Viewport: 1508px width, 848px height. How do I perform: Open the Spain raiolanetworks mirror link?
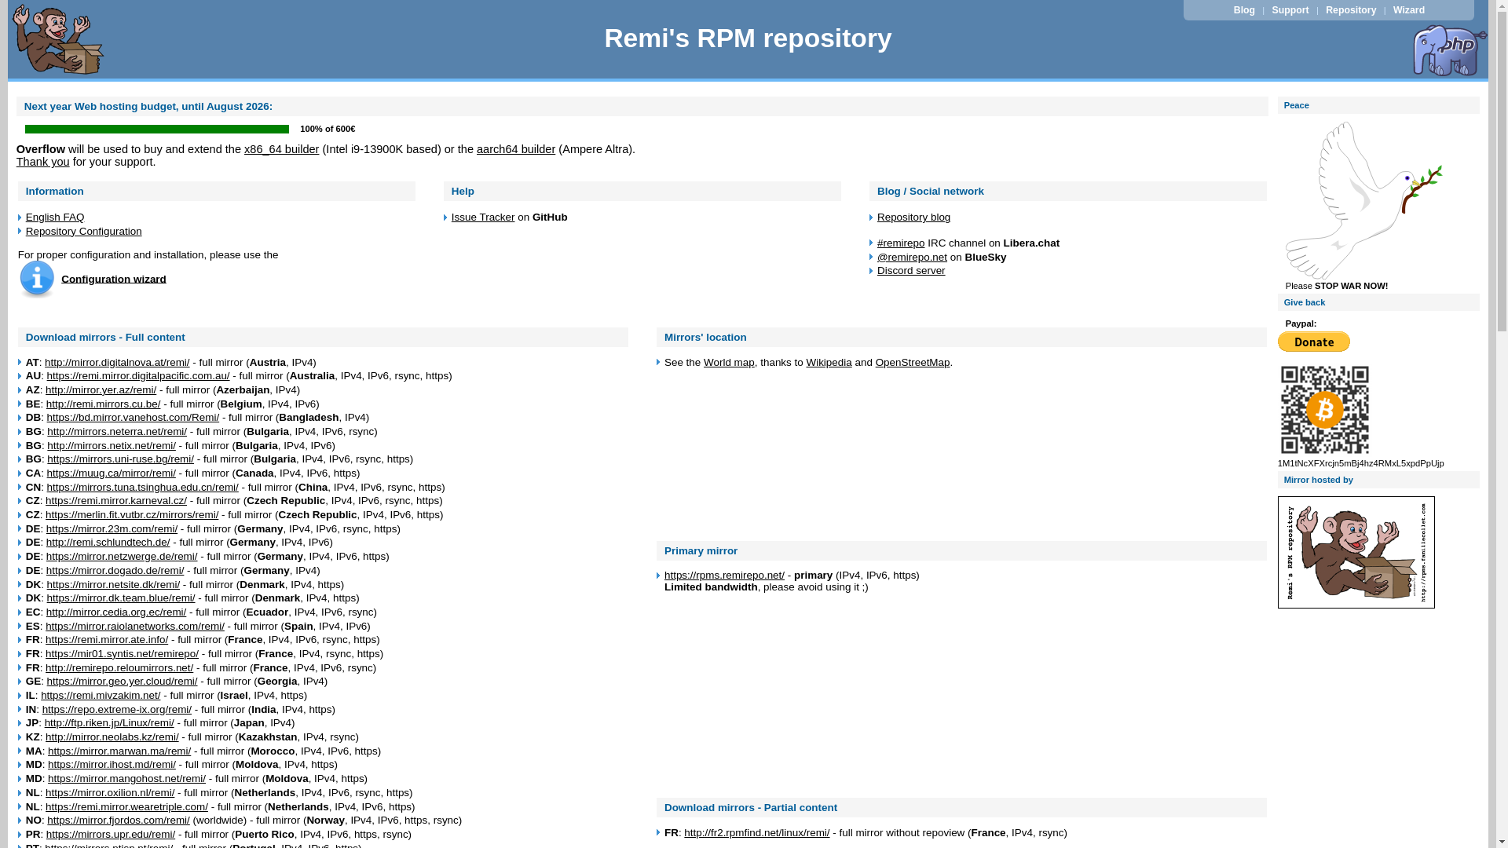pyautogui.click(x=135, y=627)
